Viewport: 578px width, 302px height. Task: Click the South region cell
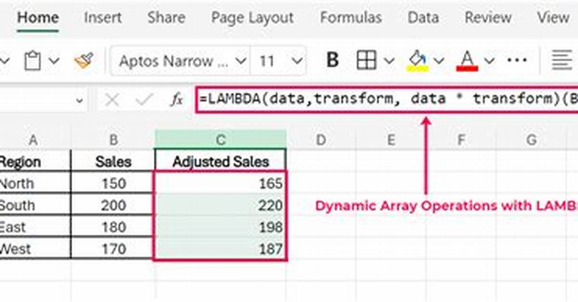(35, 205)
